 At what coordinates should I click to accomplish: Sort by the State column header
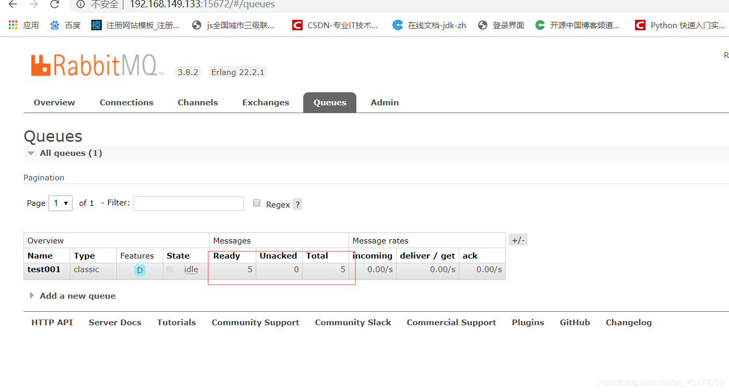click(x=178, y=255)
